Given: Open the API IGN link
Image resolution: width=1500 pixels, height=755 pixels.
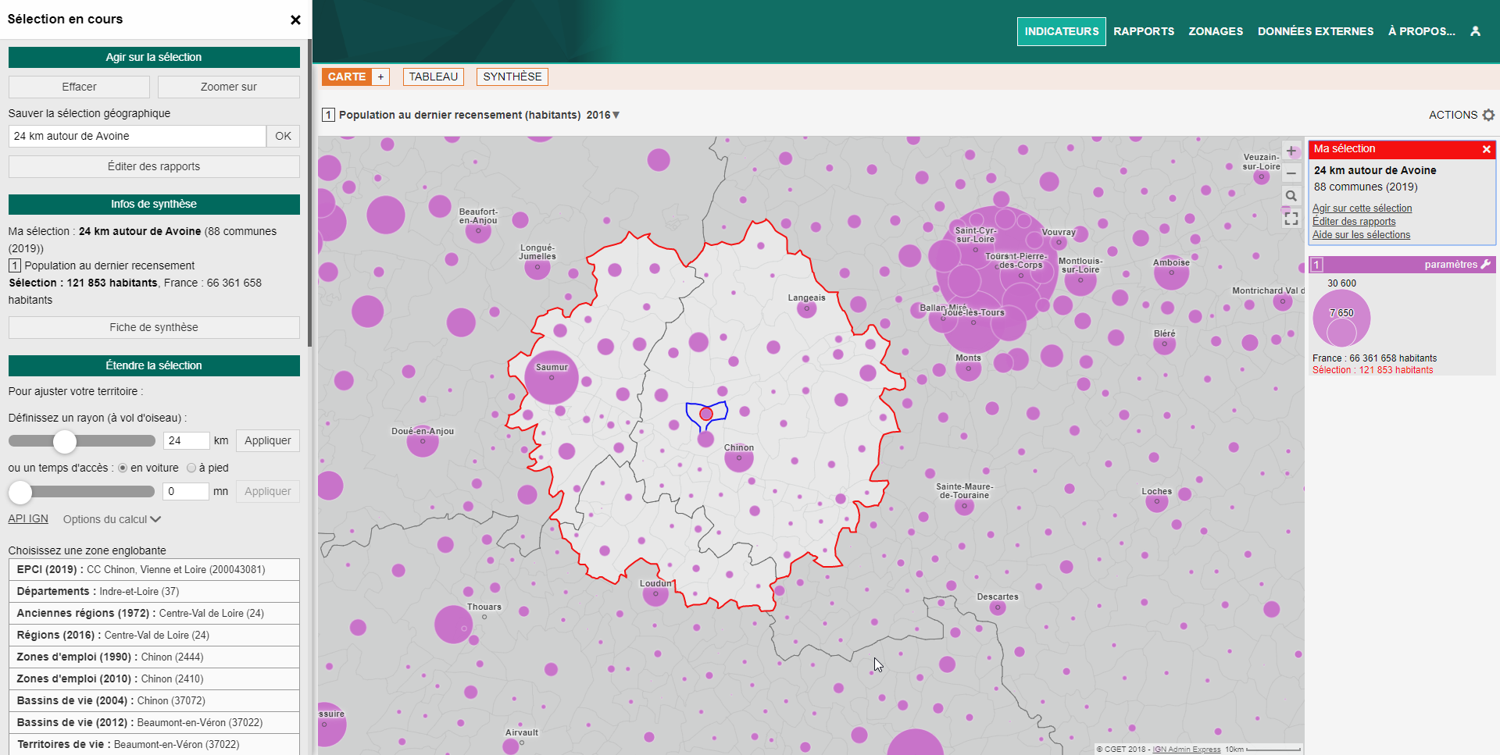Looking at the screenshot, I should click(28, 519).
